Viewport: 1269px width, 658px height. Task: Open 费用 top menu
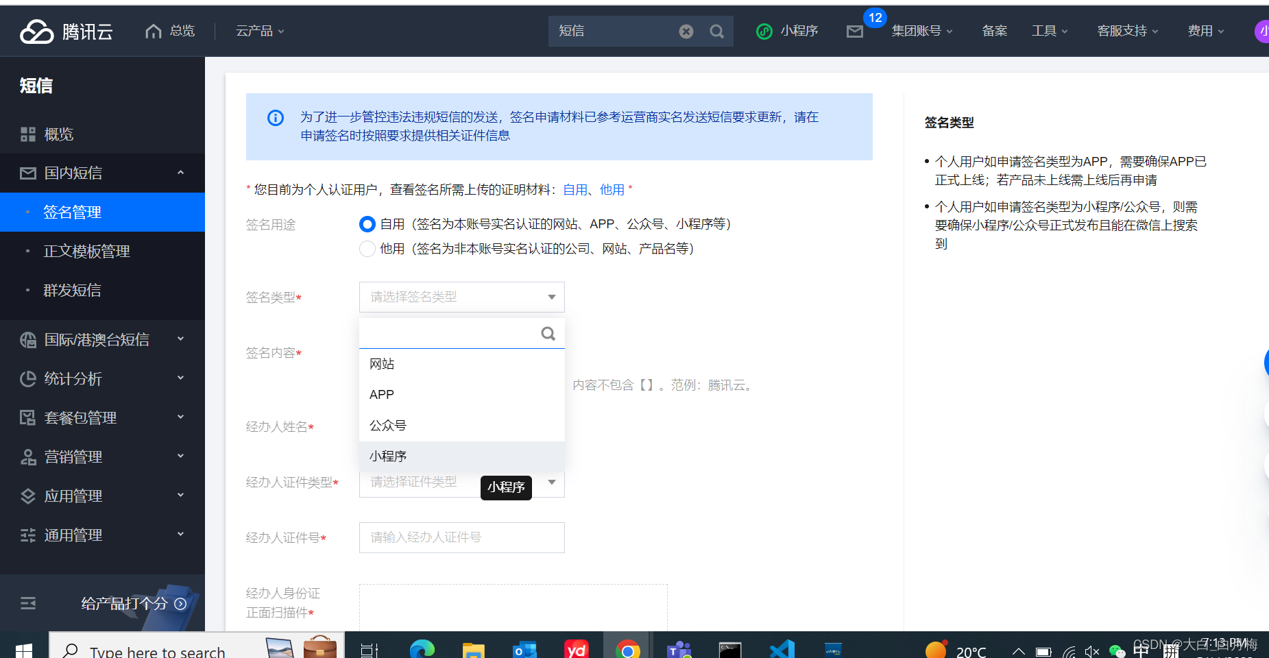tap(1206, 31)
